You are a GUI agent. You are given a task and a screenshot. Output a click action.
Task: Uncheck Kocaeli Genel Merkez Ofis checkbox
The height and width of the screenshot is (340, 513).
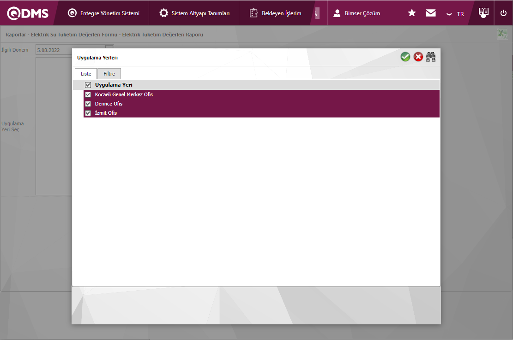pyautogui.click(x=88, y=94)
